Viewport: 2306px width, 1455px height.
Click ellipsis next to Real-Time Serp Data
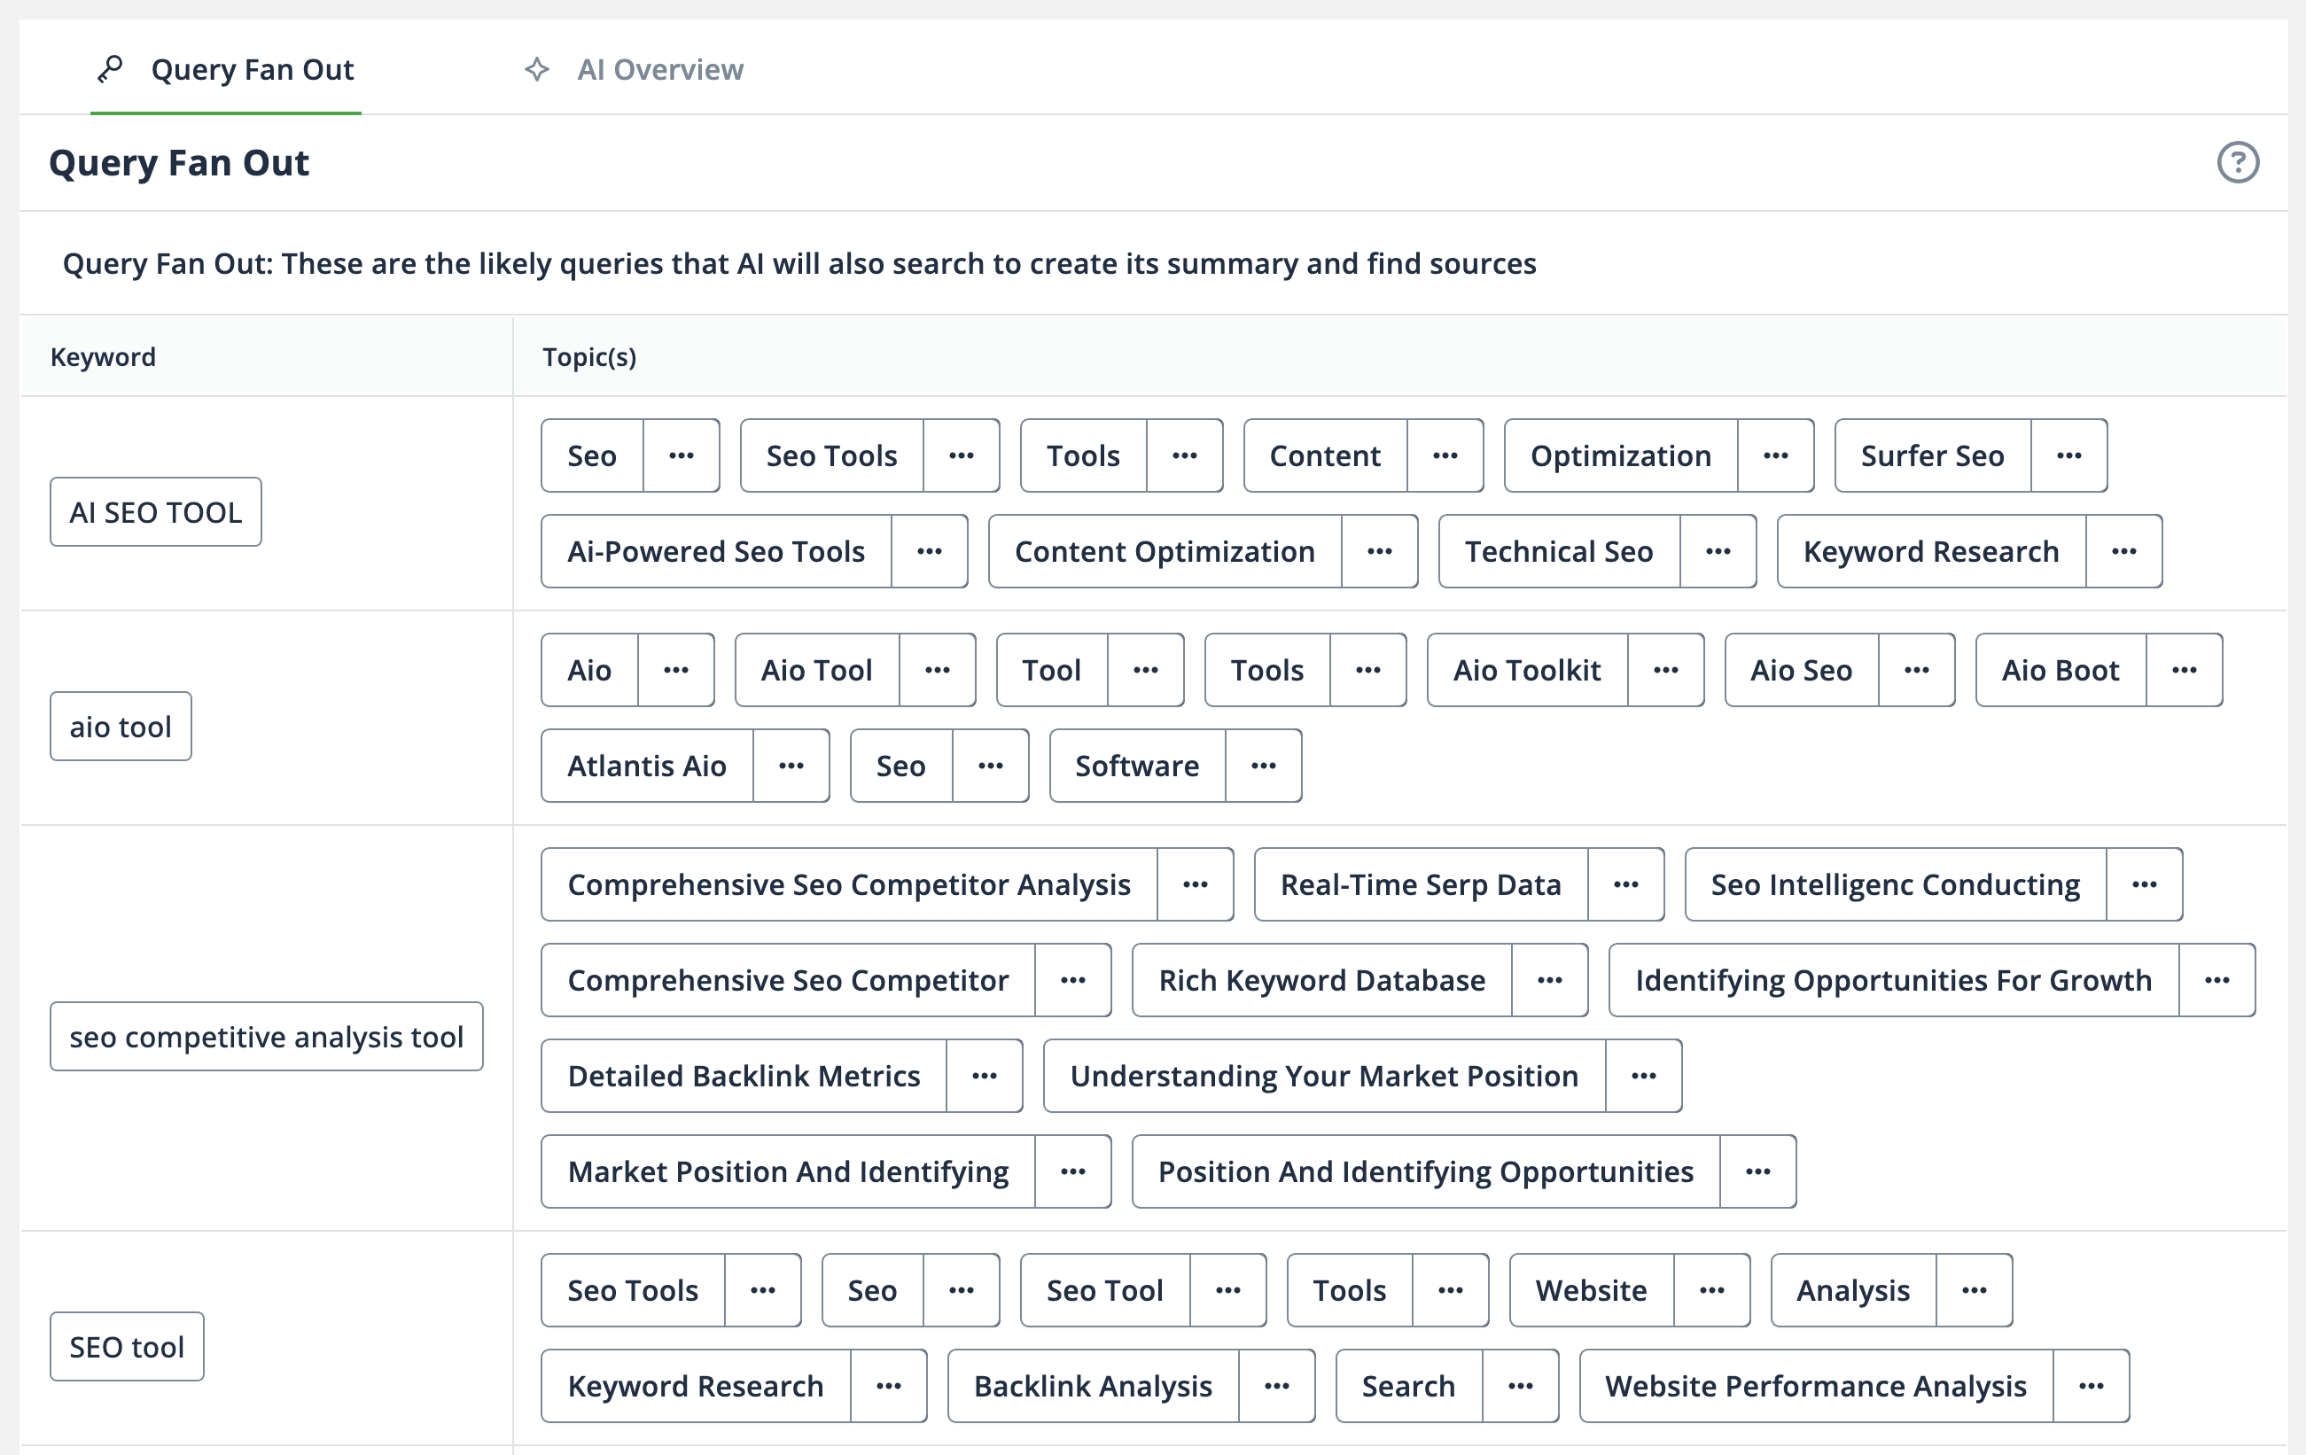coord(1626,884)
